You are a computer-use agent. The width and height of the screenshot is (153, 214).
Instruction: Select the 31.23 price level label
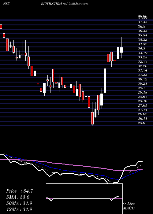(143, 75)
